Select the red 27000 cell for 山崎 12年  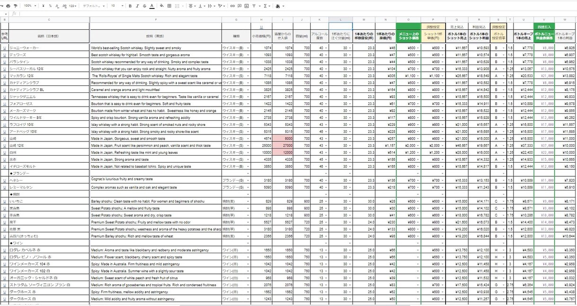point(283,145)
